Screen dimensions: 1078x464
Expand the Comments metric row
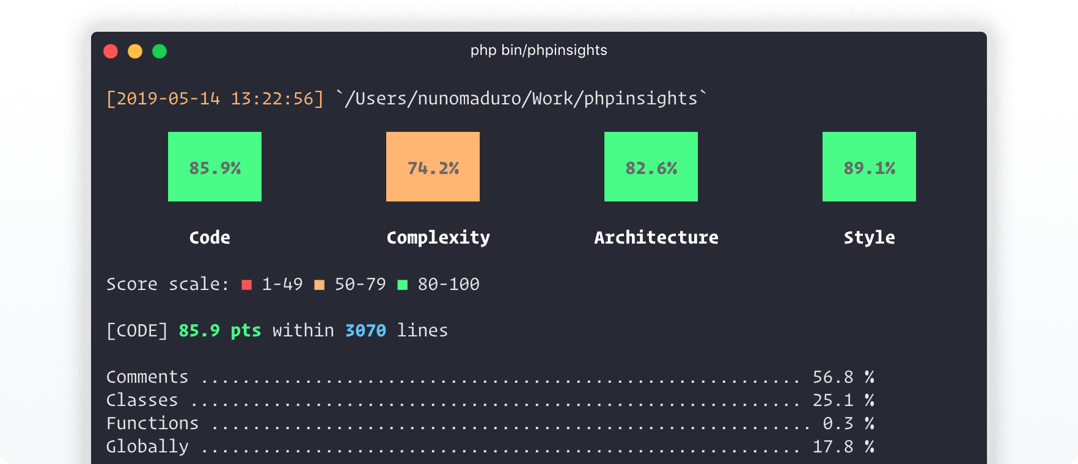(147, 377)
